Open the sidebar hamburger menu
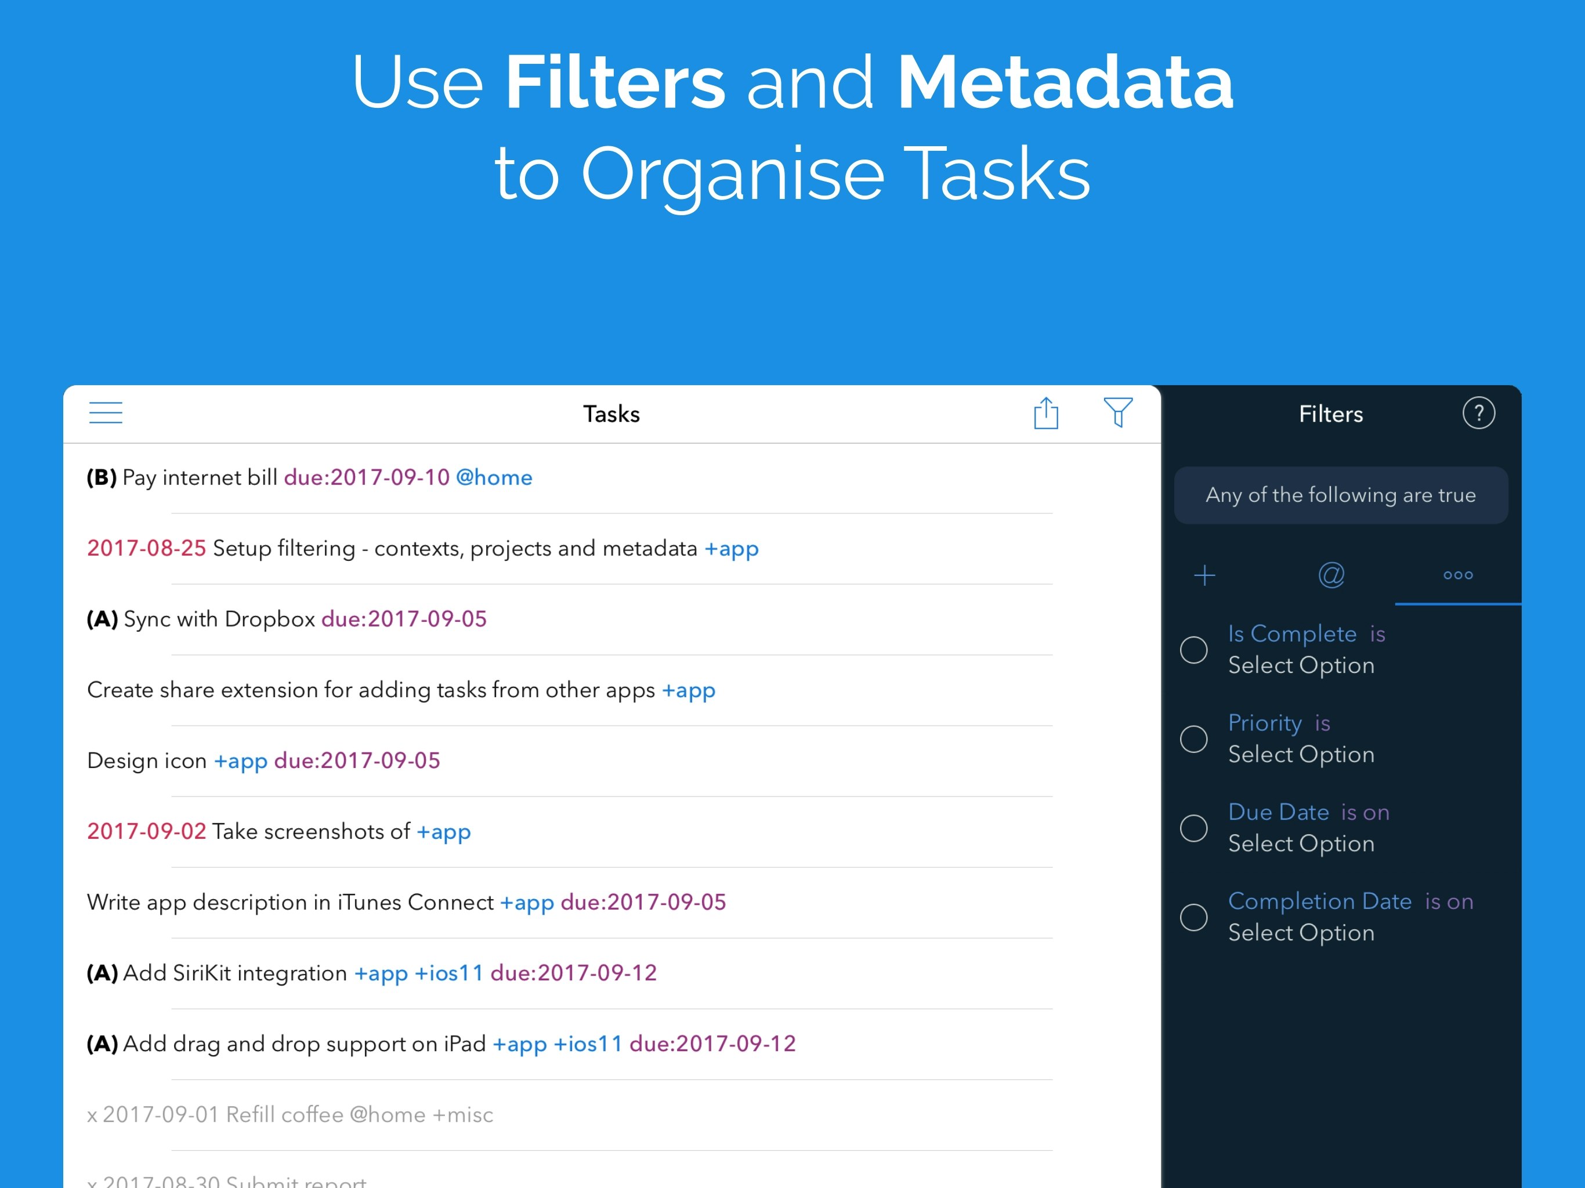 (x=106, y=412)
